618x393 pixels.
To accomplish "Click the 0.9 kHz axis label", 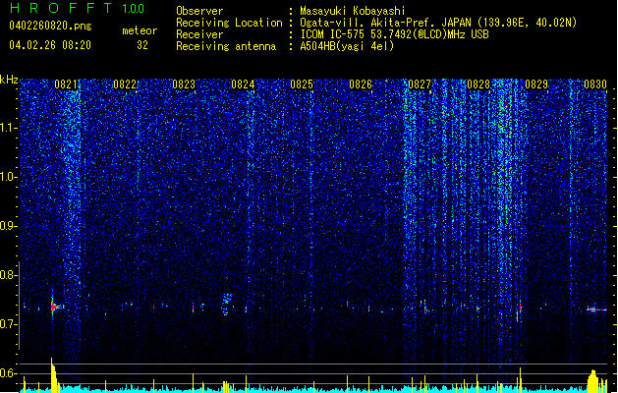I will coord(9,226).
